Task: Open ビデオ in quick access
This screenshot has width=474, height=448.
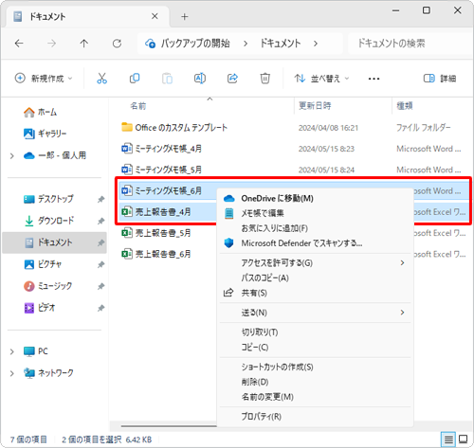Action: (x=40, y=308)
